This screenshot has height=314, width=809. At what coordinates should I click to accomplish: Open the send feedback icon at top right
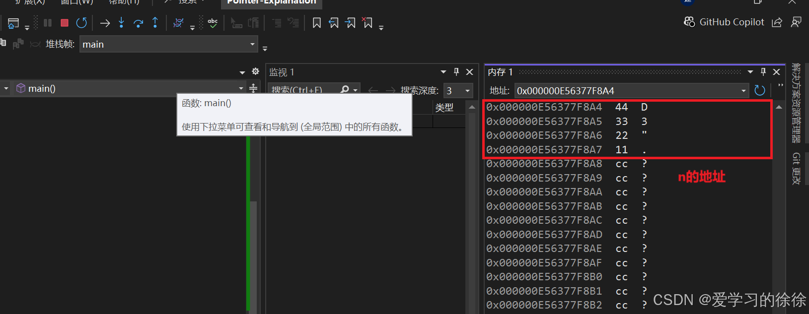[x=796, y=22]
